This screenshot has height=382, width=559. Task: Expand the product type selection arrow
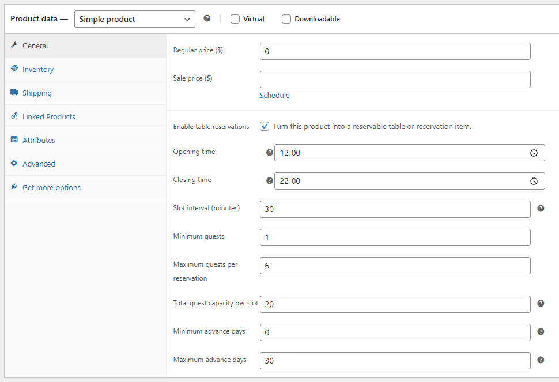point(188,18)
